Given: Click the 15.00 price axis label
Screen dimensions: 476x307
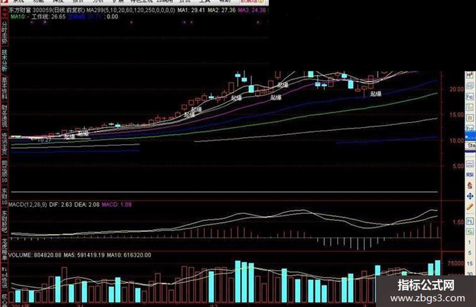Looking at the screenshot, I should tap(456, 115).
